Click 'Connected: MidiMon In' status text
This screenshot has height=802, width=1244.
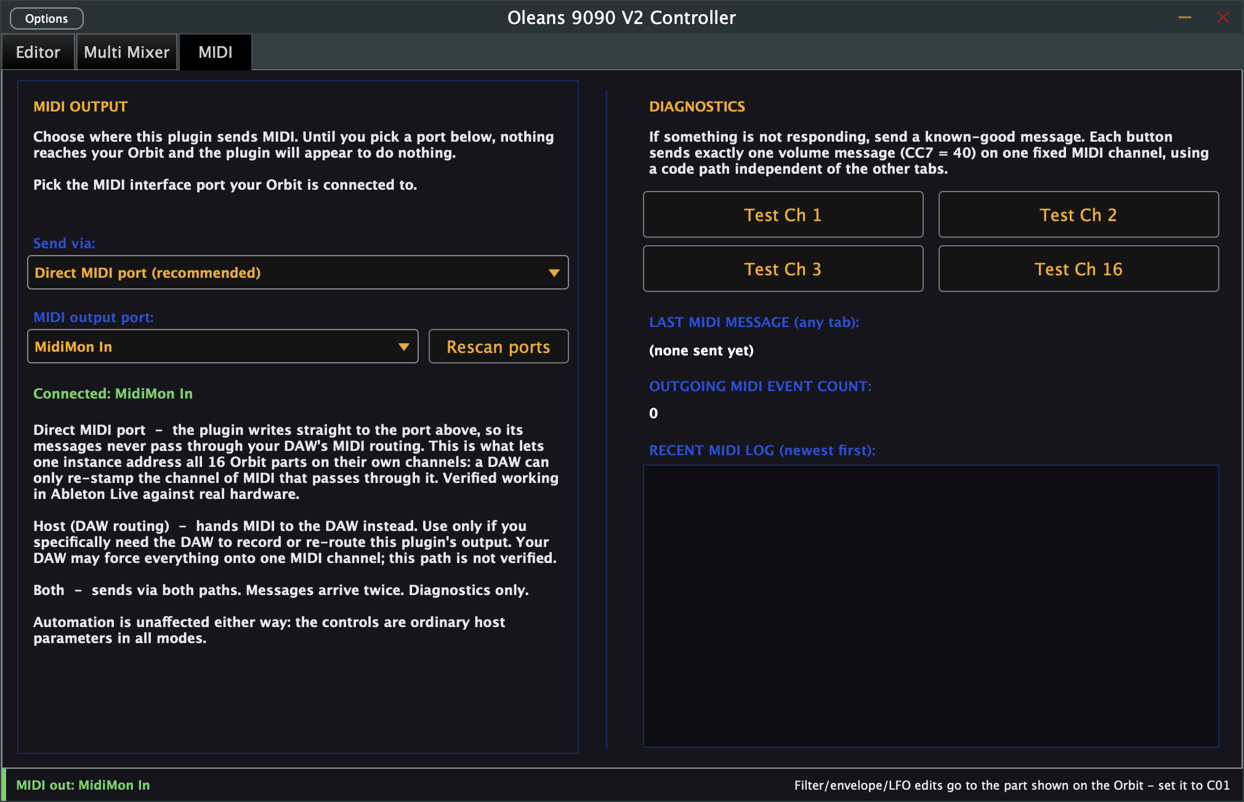coord(113,394)
